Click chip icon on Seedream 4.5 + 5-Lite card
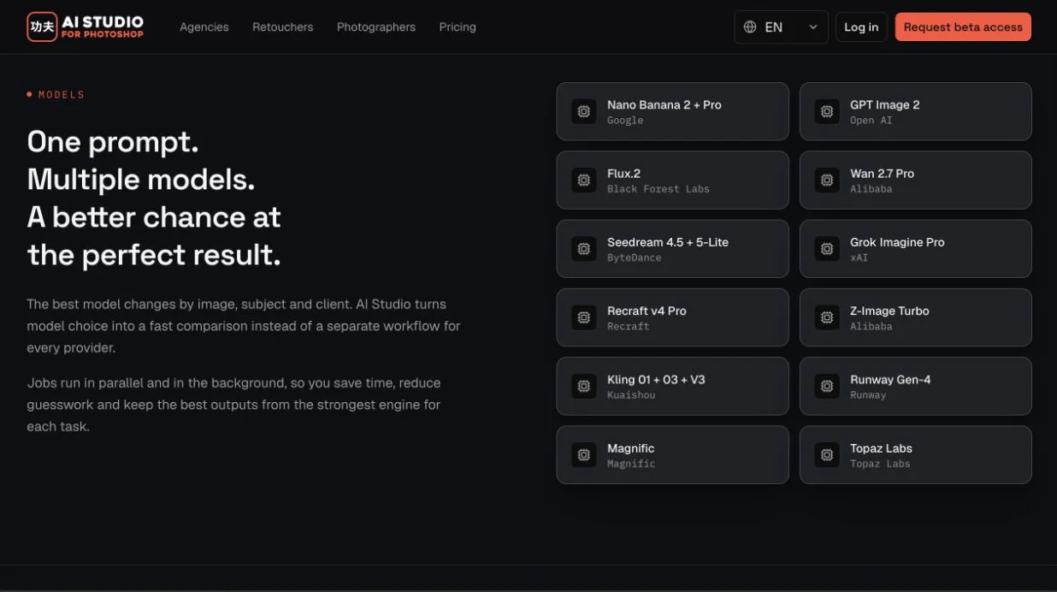This screenshot has height=592, width=1057. pyautogui.click(x=583, y=249)
